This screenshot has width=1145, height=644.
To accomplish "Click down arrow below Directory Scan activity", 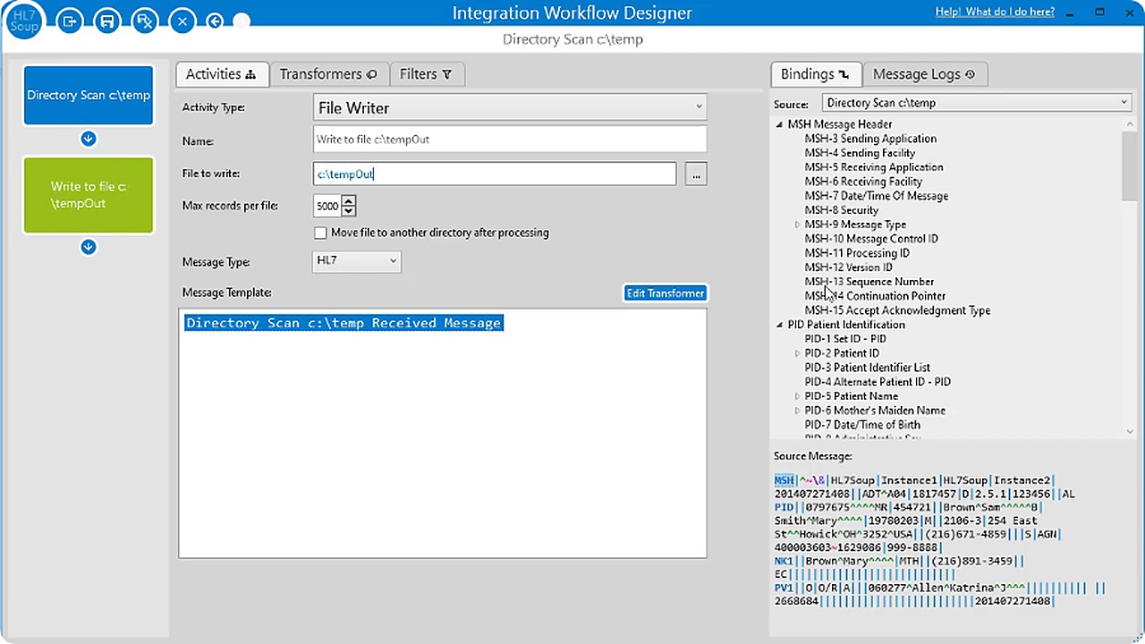I will tap(89, 139).
